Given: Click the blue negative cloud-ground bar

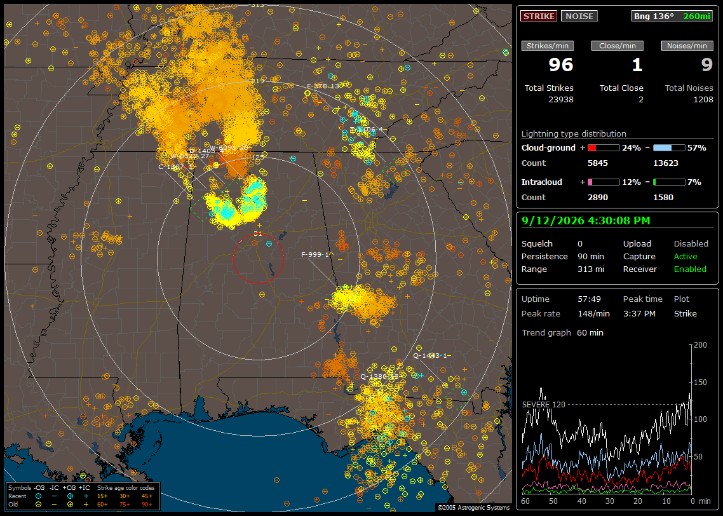Looking at the screenshot, I should (x=669, y=148).
